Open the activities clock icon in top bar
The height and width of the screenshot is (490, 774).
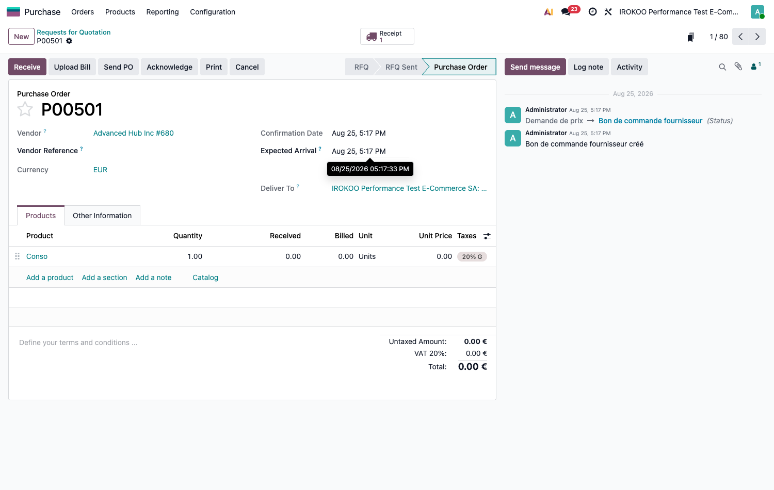pyautogui.click(x=593, y=11)
